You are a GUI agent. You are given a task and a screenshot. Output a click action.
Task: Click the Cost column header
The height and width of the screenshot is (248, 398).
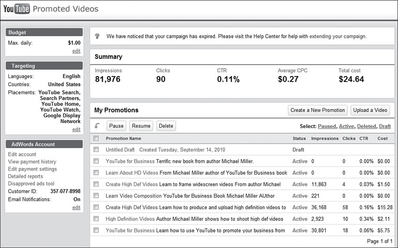click(x=382, y=138)
